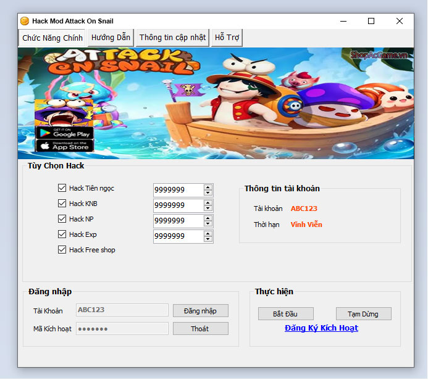
Task: Open the Đăng Ký Kích Hoạt link
Action: point(321,328)
